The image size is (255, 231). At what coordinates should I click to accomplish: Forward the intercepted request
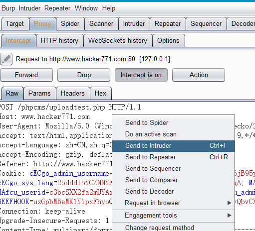(26, 75)
